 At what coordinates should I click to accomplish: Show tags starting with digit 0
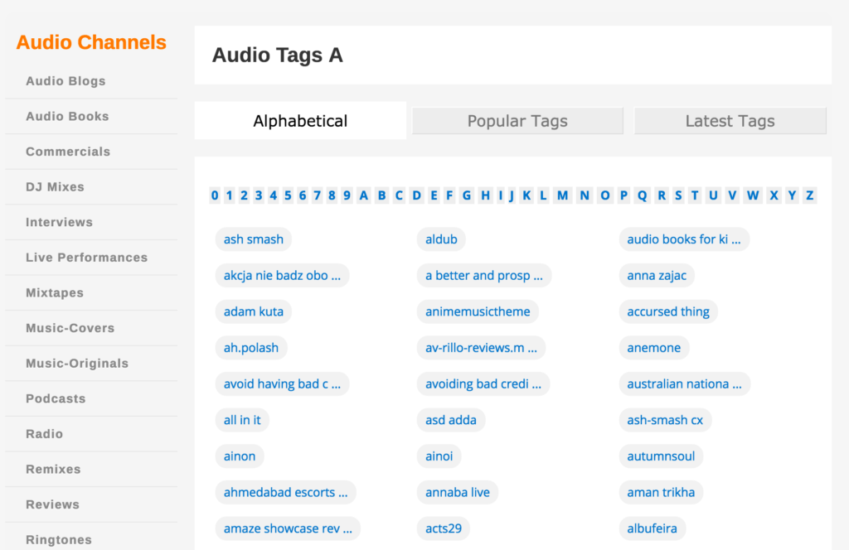tap(215, 195)
